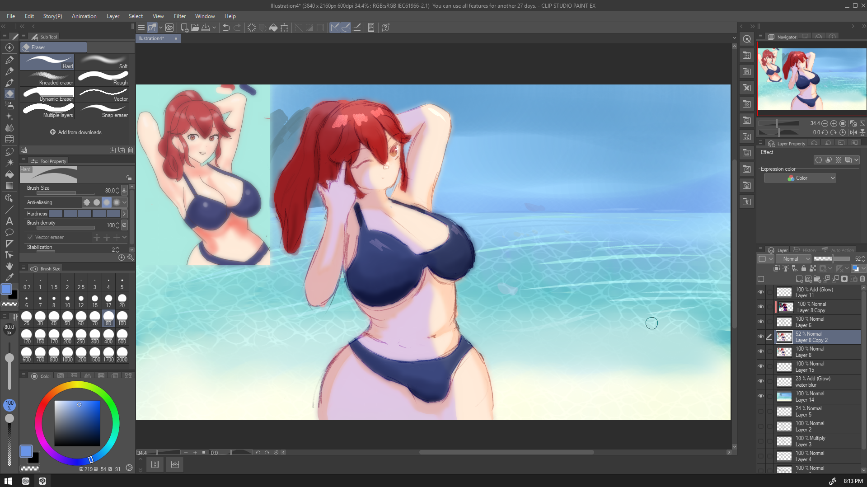Click the Clear/delete spinner icon in command bar
This screenshot has height=487, width=867.
point(252,28)
